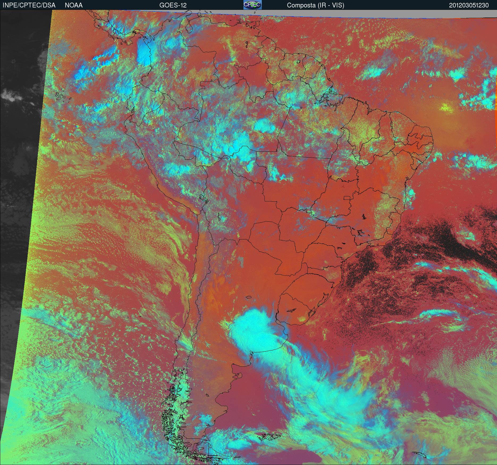This screenshot has width=497, height=465.
Task: Click the Composta (IR - VIS) title
Action: (x=315, y=5)
